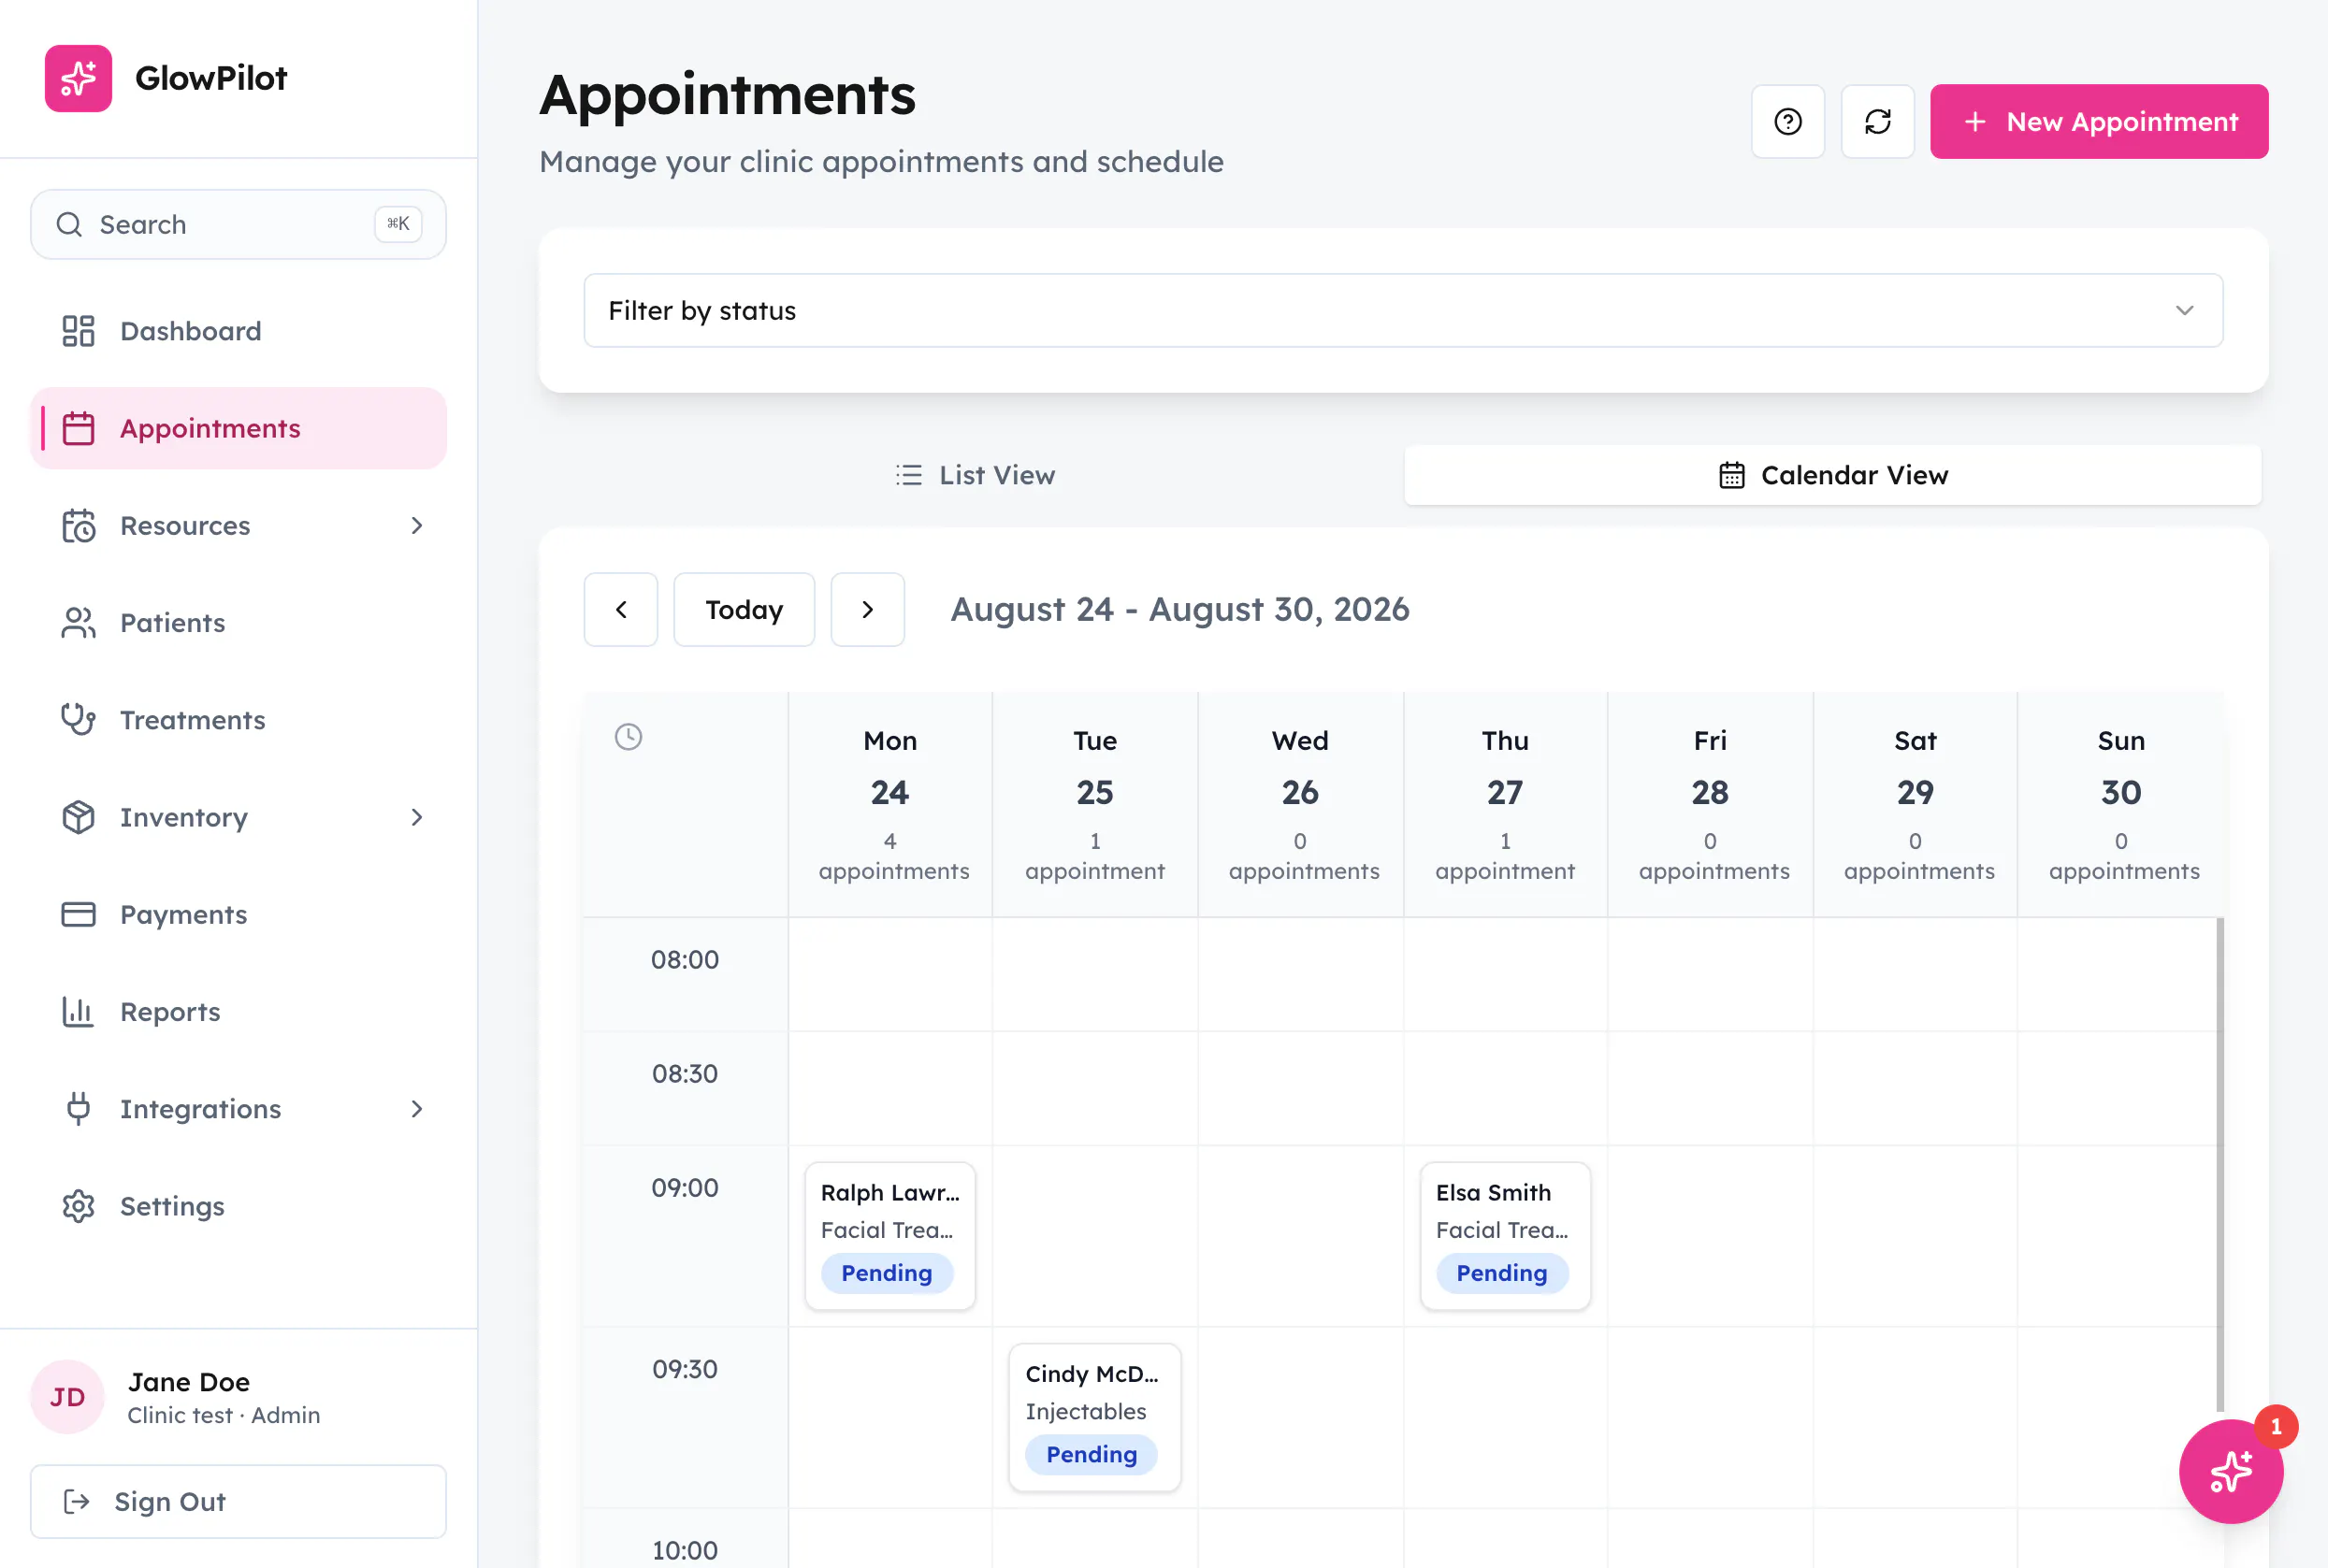Click the Pending badge on Elsa Smith
The height and width of the screenshot is (1568, 2328).
(x=1501, y=1273)
